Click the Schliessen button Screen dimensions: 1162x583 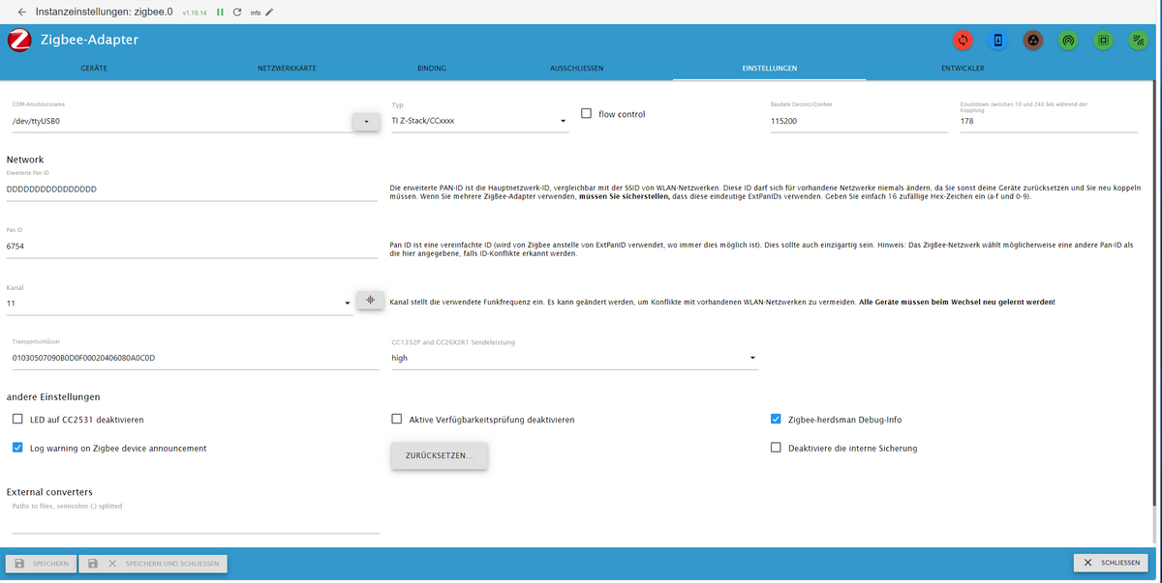tap(1113, 563)
